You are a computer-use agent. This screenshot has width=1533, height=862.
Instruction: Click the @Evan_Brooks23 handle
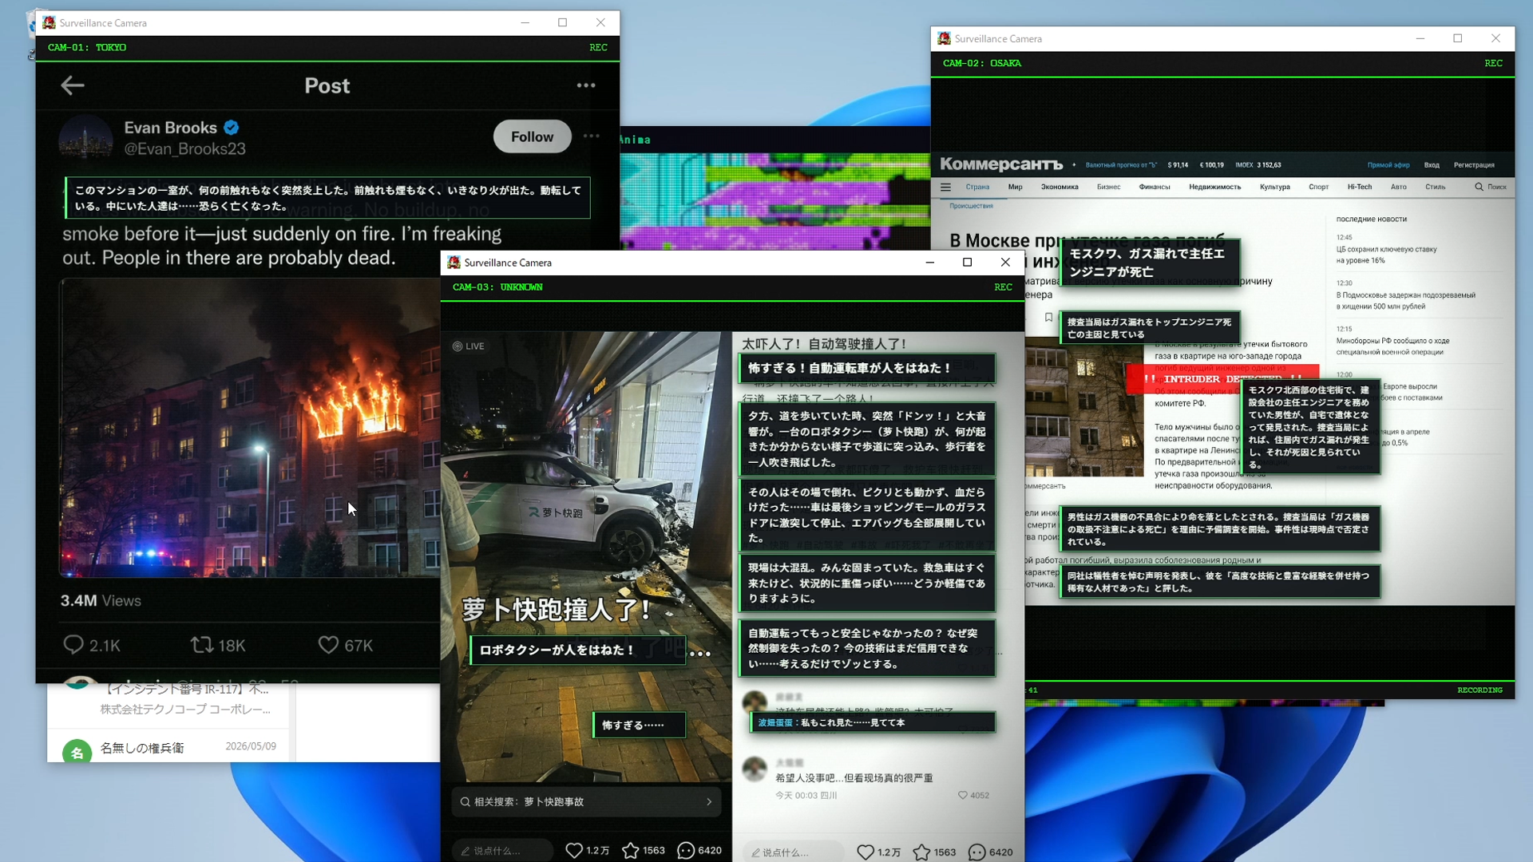(184, 149)
